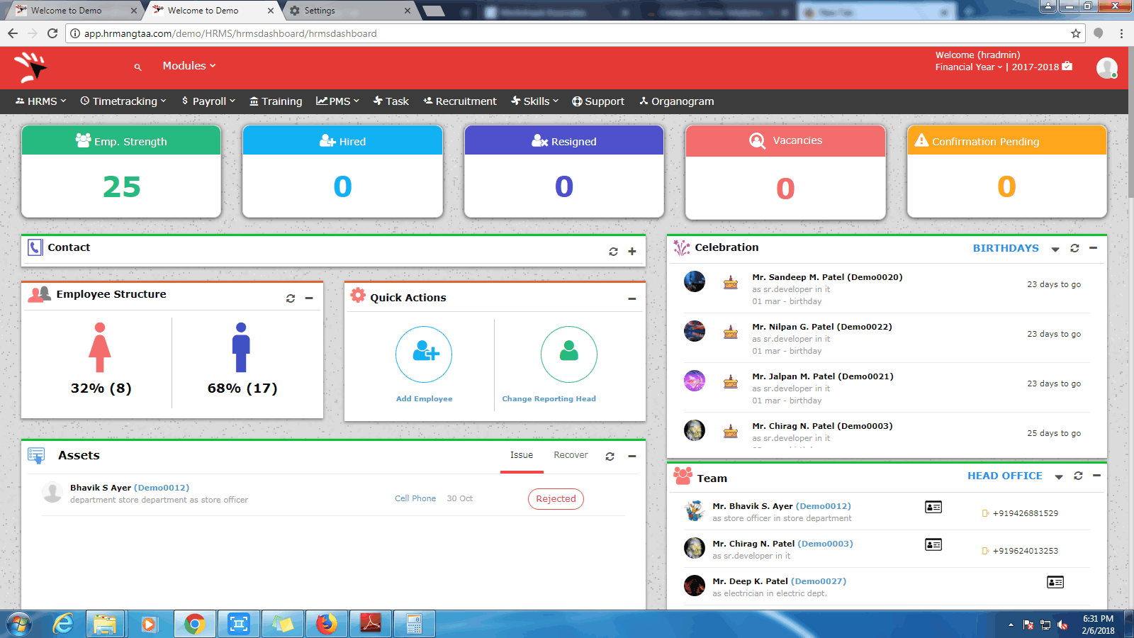
Task: Open the Demo0003 link in Team panel
Action: click(825, 544)
